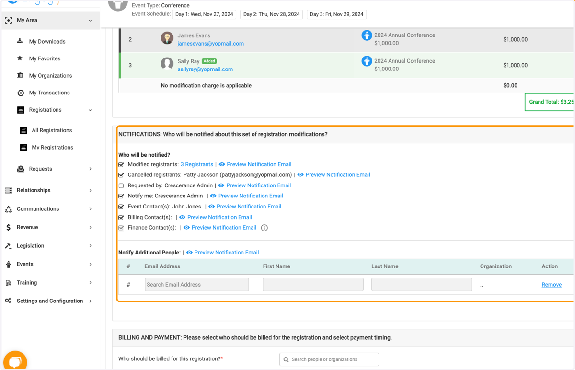Click the All Registrations icon
Viewport: 575px width, 370px height.
[x=23, y=130]
